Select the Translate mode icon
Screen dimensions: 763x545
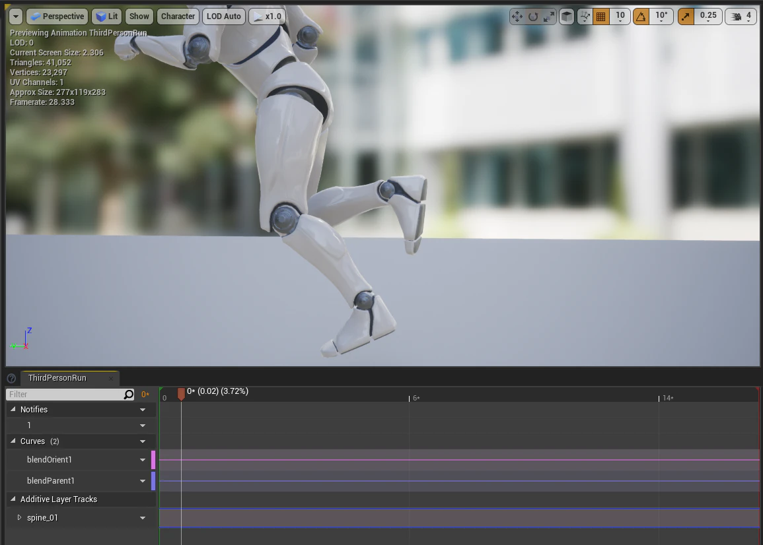click(x=517, y=16)
